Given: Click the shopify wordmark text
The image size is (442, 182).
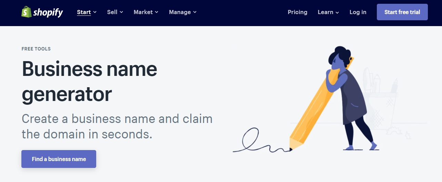Looking at the screenshot, I should pyautogui.click(x=48, y=13).
